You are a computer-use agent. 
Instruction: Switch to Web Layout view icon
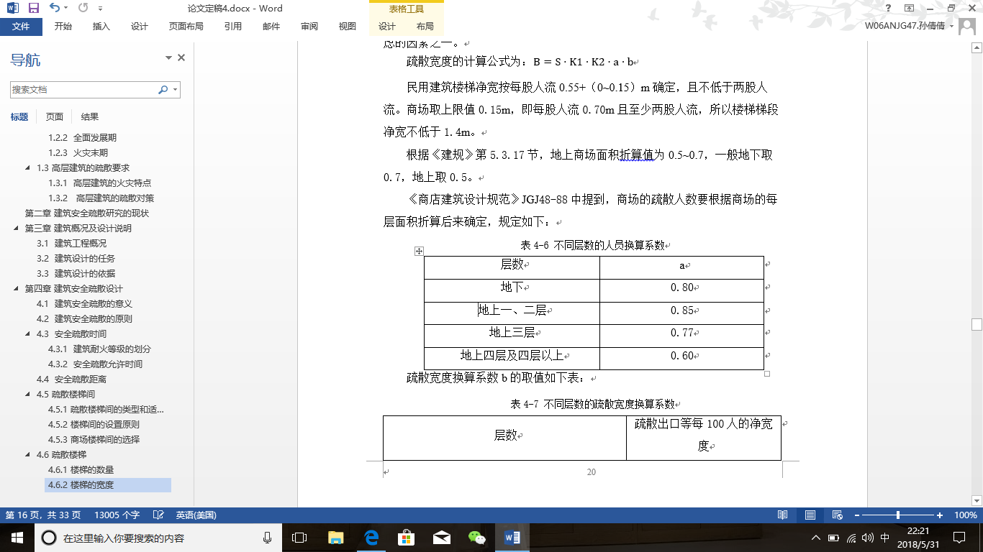837,515
